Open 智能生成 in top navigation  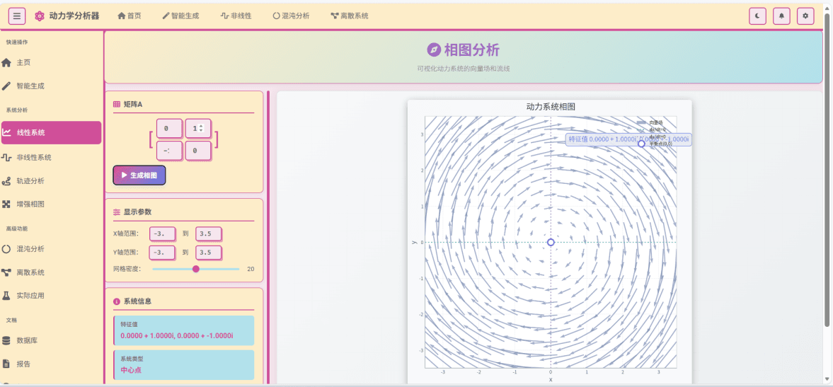pyautogui.click(x=180, y=16)
